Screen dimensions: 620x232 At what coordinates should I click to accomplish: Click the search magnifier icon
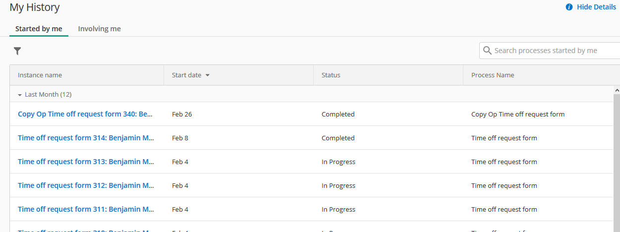point(487,51)
